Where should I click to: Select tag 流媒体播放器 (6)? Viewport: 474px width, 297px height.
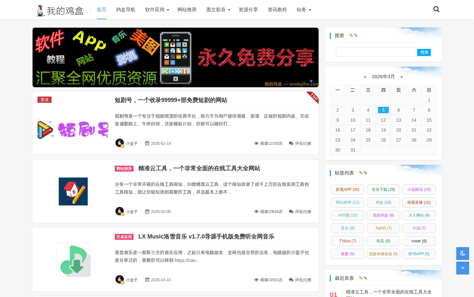coord(383,254)
